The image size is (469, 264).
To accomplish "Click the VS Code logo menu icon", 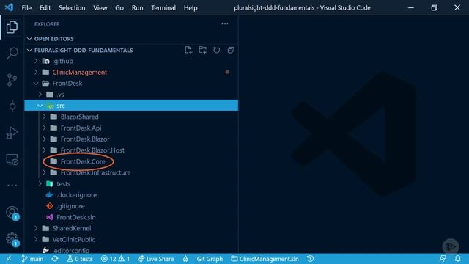I will (x=9, y=7).
